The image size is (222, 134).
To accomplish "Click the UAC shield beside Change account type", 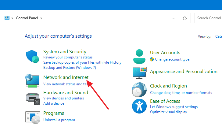I will click(x=152, y=59).
